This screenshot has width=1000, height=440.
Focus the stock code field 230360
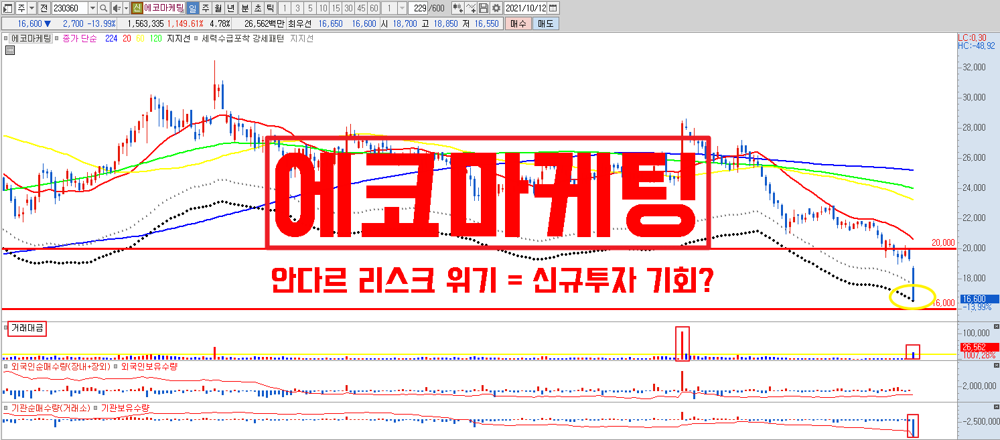(70, 8)
